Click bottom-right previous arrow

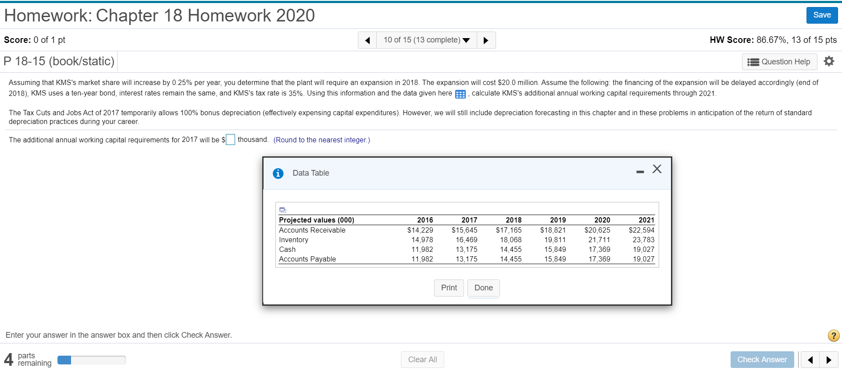point(810,360)
